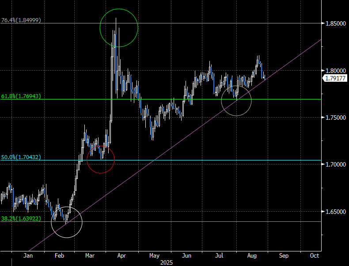Viewport: 349px width, 266px height.
Task: Select the purple ascending trendline
Action: pyautogui.click(x=175, y=145)
